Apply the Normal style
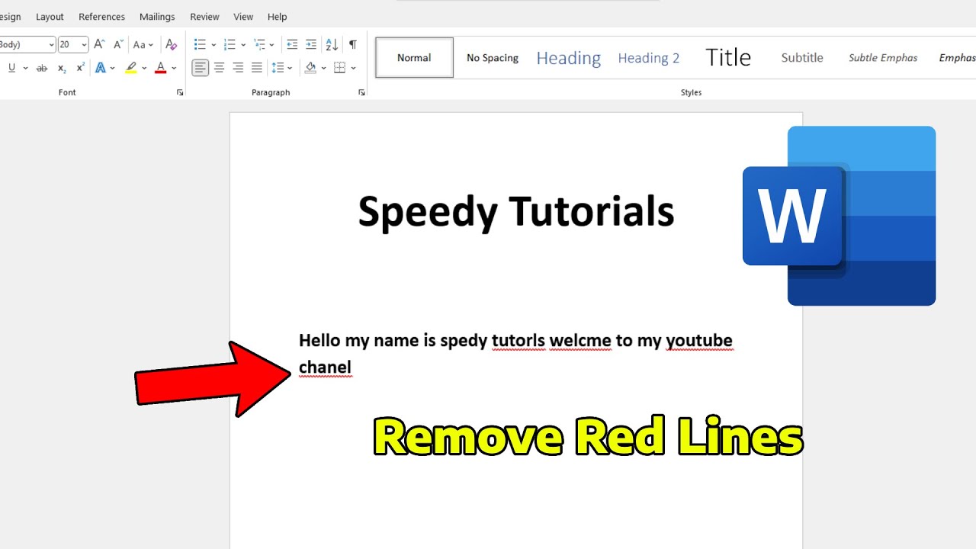The width and height of the screenshot is (976, 549). point(414,58)
